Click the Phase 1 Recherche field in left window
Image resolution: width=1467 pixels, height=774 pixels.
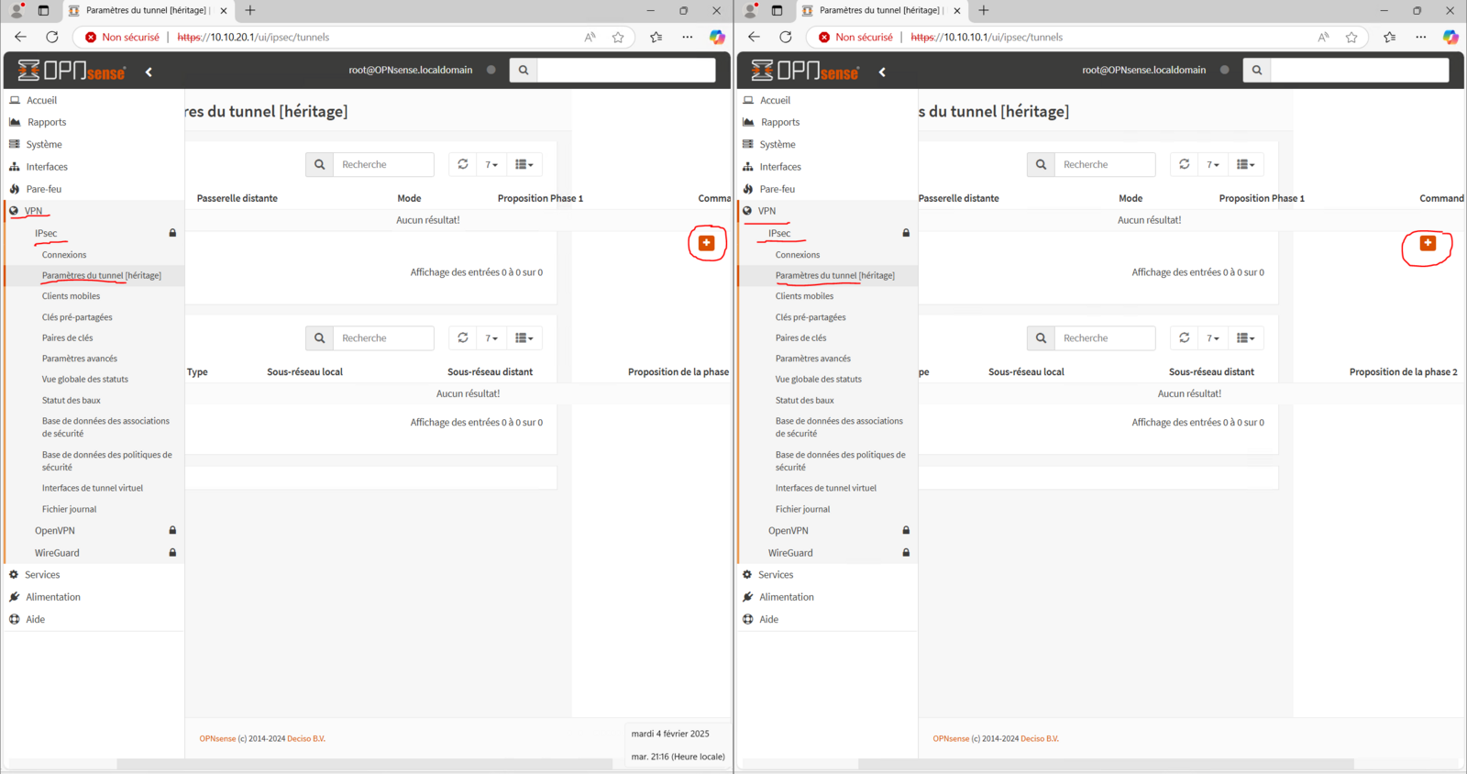coord(382,164)
